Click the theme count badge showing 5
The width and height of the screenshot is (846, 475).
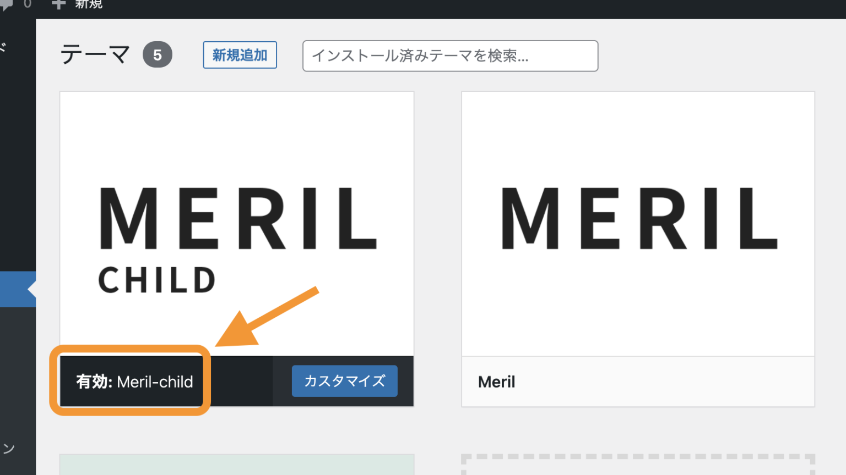click(x=158, y=54)
